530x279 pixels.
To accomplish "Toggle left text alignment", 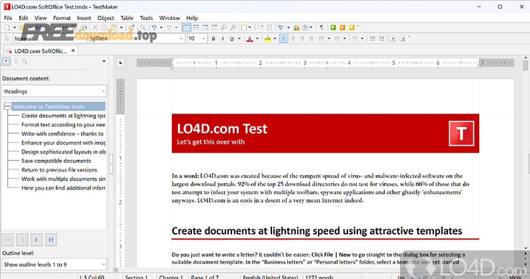I will coord(284,39).
